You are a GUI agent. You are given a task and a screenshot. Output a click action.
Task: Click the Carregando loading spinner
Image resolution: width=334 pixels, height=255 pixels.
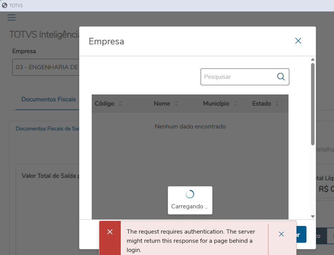click(x=190, y=194)
